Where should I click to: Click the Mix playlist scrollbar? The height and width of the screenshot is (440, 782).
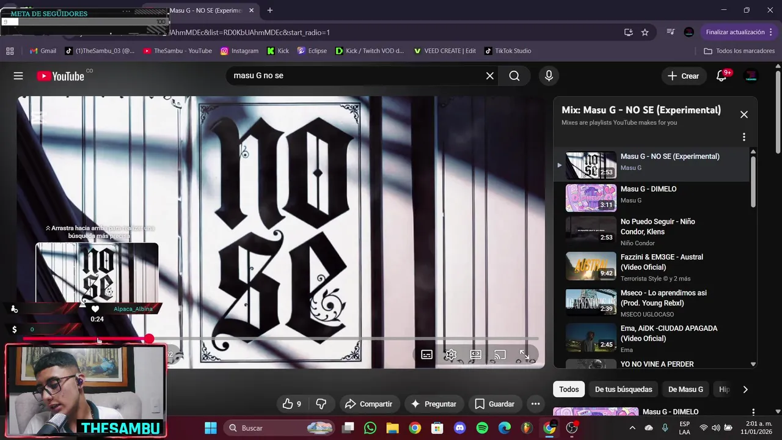753,182
